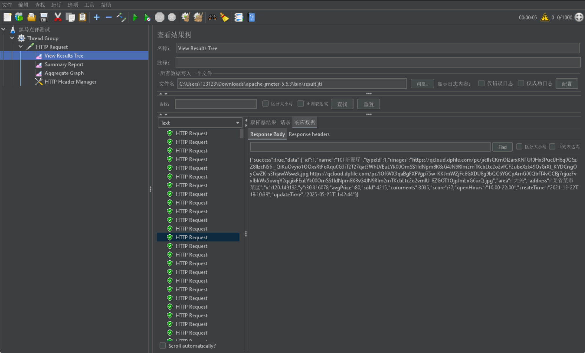Enable the 仅成功日志 checkbox
Viewport: 585px width, 353px height.
[x=521, y=83]
